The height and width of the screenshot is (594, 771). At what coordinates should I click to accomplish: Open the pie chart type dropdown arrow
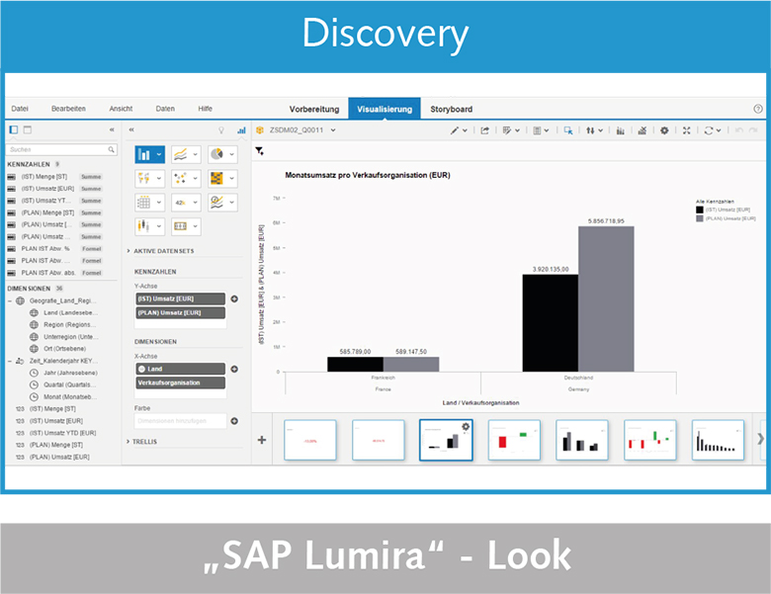pyautogui.click(x=231, y=155)
